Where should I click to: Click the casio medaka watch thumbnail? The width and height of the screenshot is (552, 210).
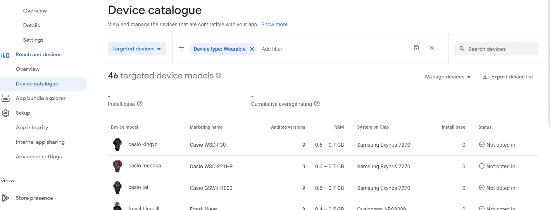(118, 166)
